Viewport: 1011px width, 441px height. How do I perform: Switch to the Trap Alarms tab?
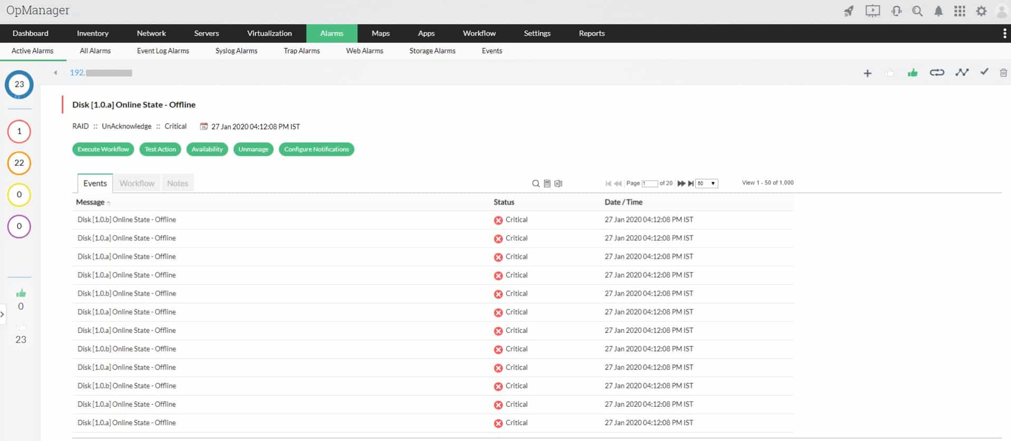pos(302,51)
